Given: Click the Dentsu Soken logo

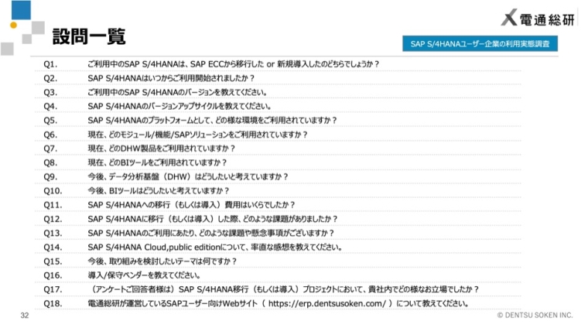Looking at the screenshot, I should click(538, 18).
